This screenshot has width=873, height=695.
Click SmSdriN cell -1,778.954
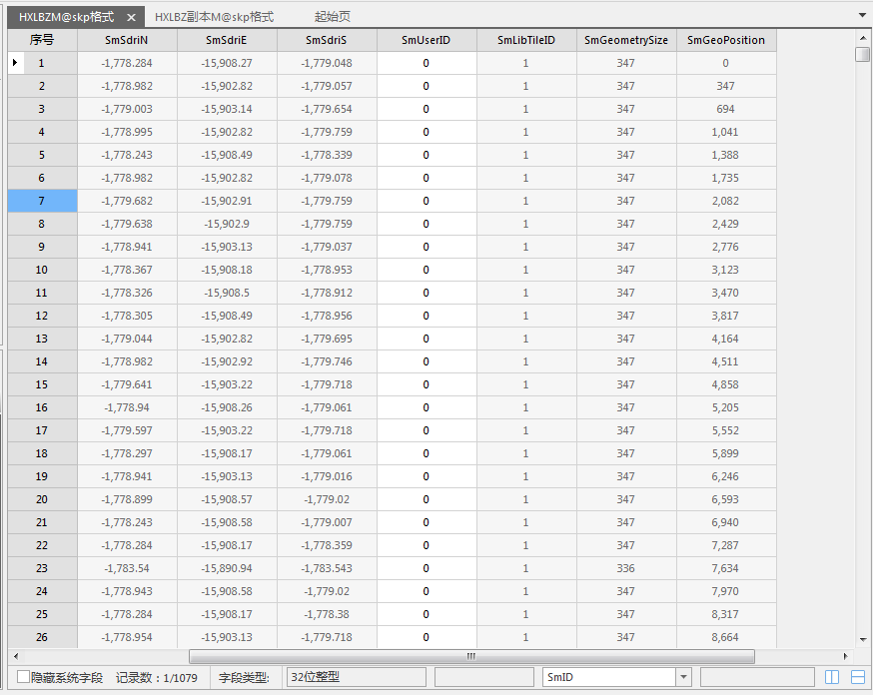[127, 637]
